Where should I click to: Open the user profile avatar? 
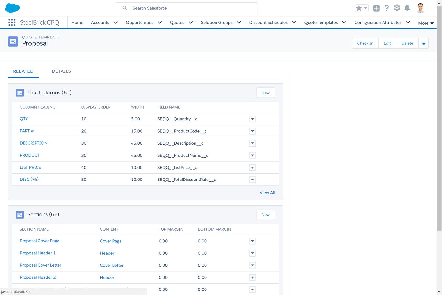420,8
